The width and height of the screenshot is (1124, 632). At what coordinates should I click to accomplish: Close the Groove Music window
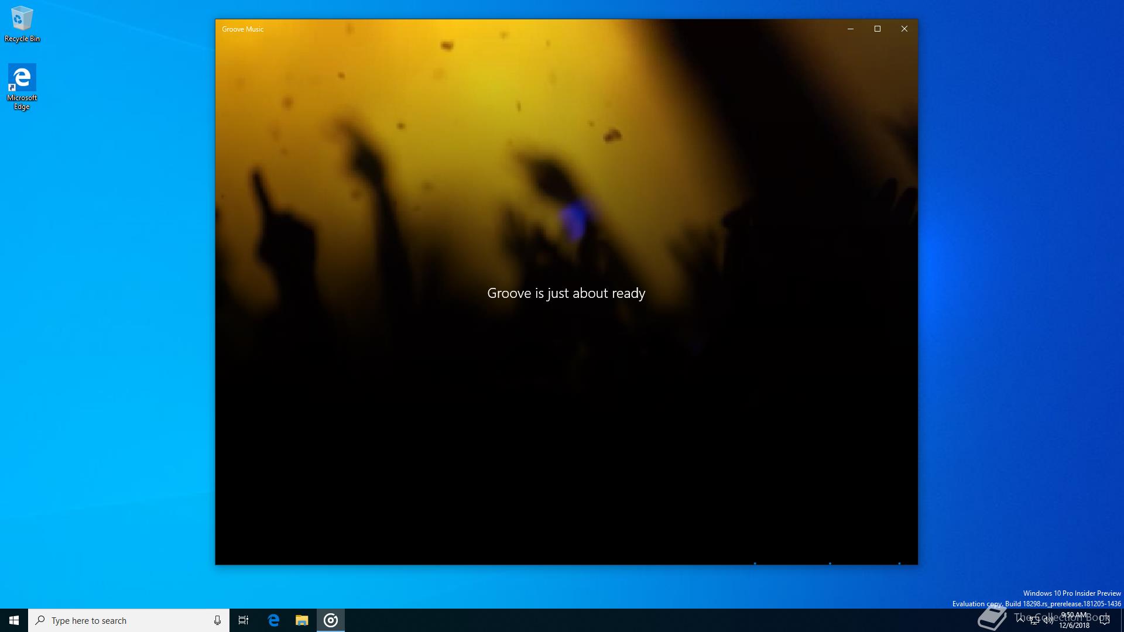point(904,29)
